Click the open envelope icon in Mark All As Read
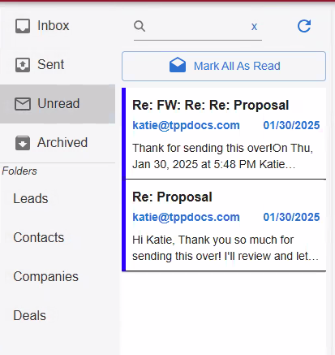The height and width of the screenshot is (355, 335). (x=178, y=65)
